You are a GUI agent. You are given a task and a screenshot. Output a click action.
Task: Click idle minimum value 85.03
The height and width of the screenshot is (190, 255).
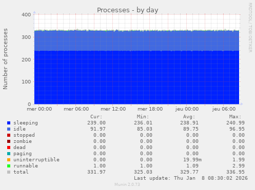point(145,129)
